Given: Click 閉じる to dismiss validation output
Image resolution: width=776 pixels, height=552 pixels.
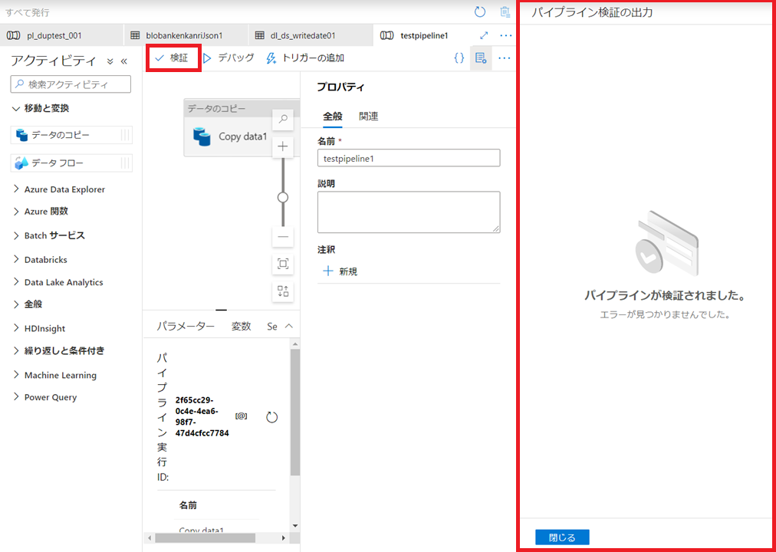Looking at the screenshot, I should coord(562,537).
